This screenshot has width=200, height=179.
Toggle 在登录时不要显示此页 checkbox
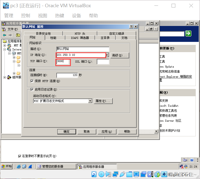(x=20, y=156)
